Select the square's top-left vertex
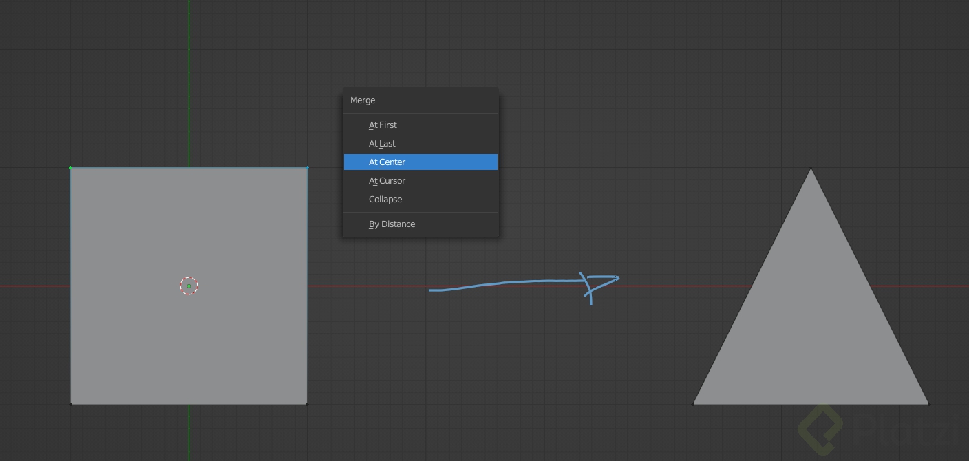The image size is (969, 461). point(70,167)
